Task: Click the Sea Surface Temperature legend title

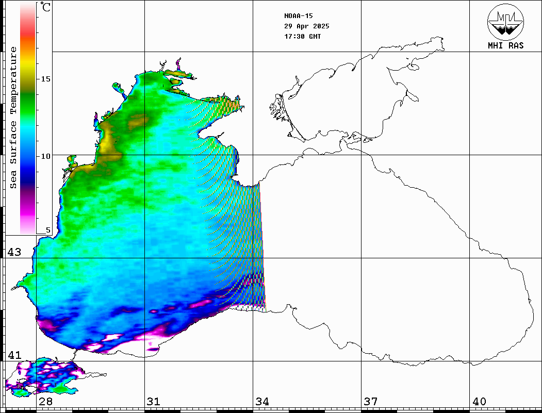Action: click(13, 118)
